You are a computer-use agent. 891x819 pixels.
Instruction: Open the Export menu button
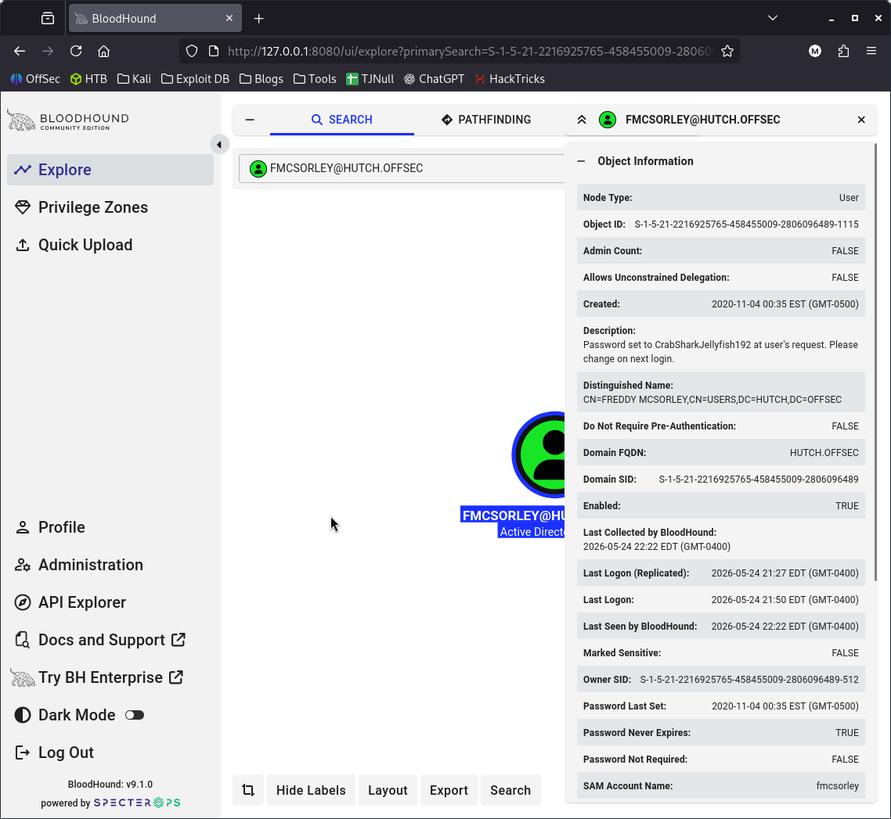(x=449, y=790)
